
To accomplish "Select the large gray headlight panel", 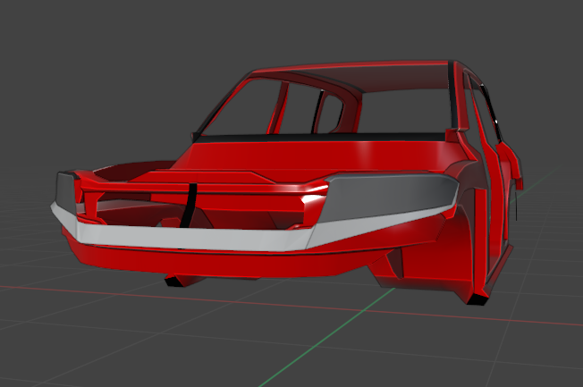I will [x=391, y=197].
